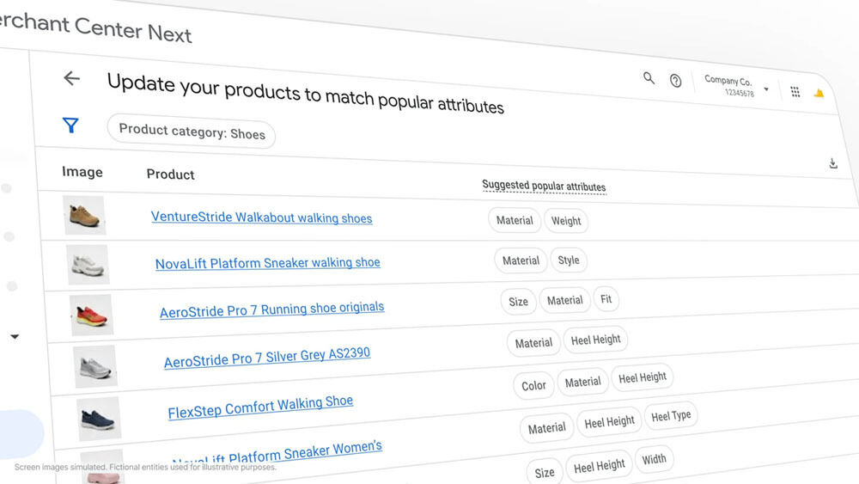
Task: Open the Google apps grid icon
Action: (x=795, y=92)
